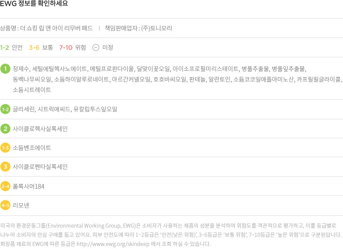343x249 pixels.
Task: Click the ewg.org/skindeep URL text
Action: click(x=113, y=244)
